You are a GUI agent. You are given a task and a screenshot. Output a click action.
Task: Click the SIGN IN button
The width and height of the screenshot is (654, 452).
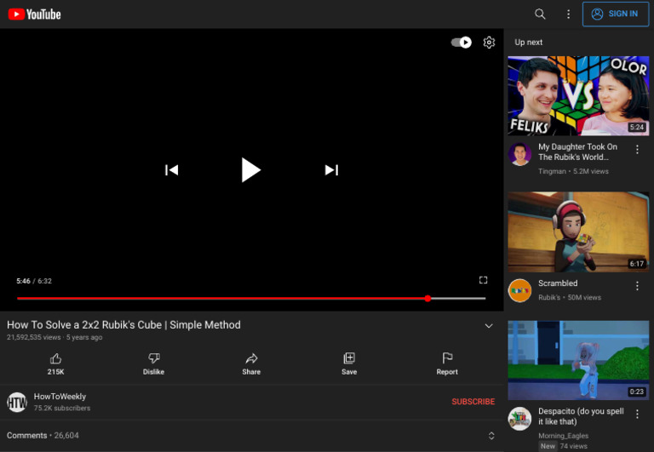click(614, 14)
